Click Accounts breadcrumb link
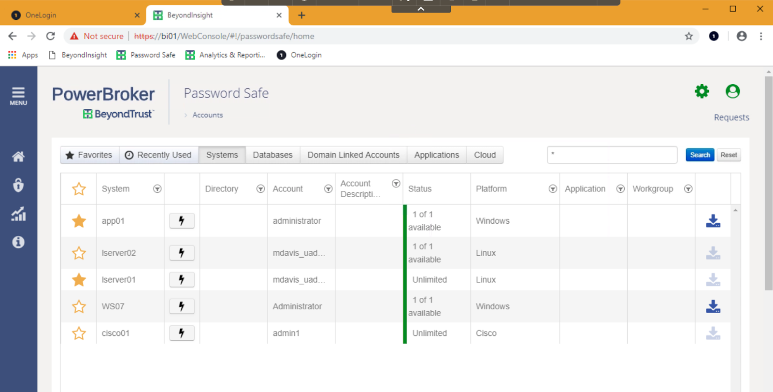773x392 pixels. (208, 115)
